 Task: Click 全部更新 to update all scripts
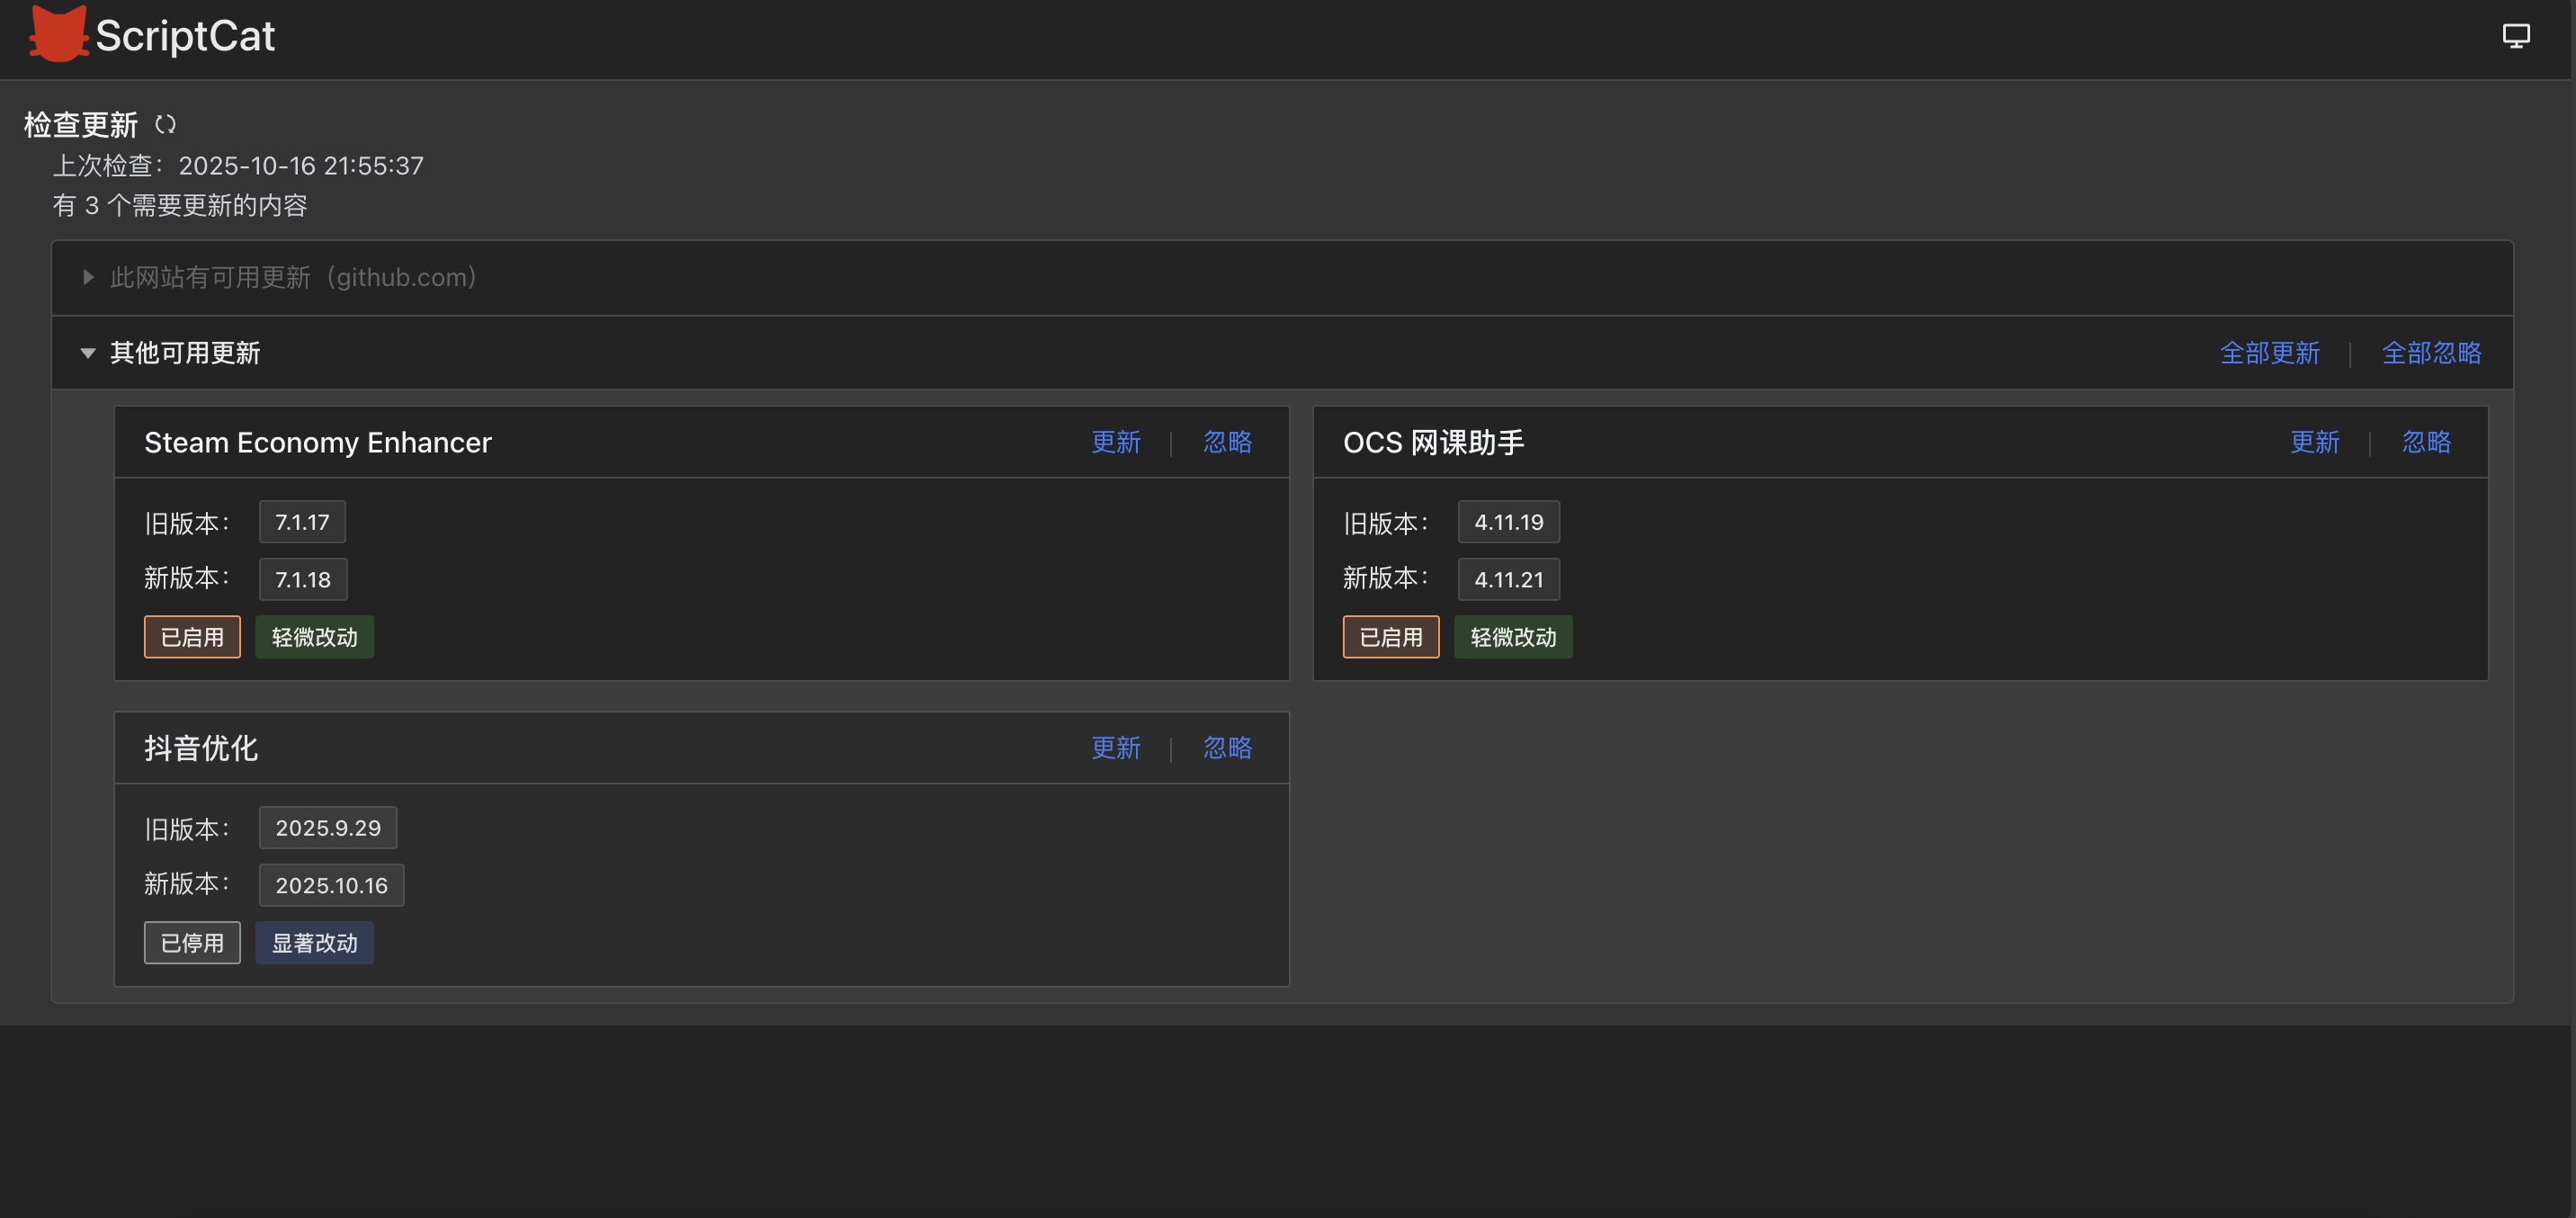pos(2269,353)
